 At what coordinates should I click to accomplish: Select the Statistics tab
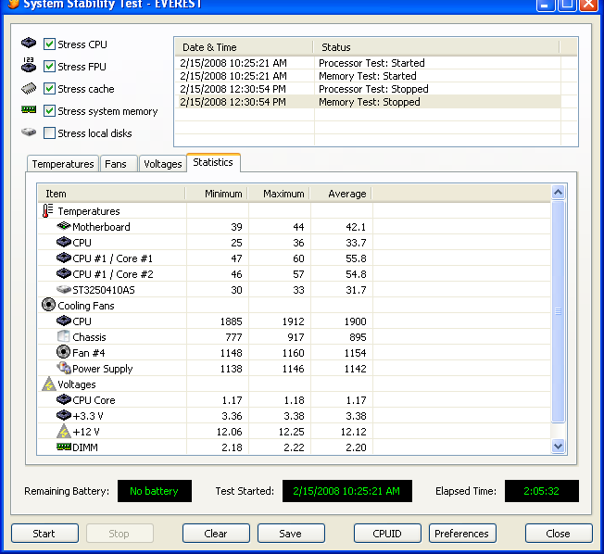(213, 162)
